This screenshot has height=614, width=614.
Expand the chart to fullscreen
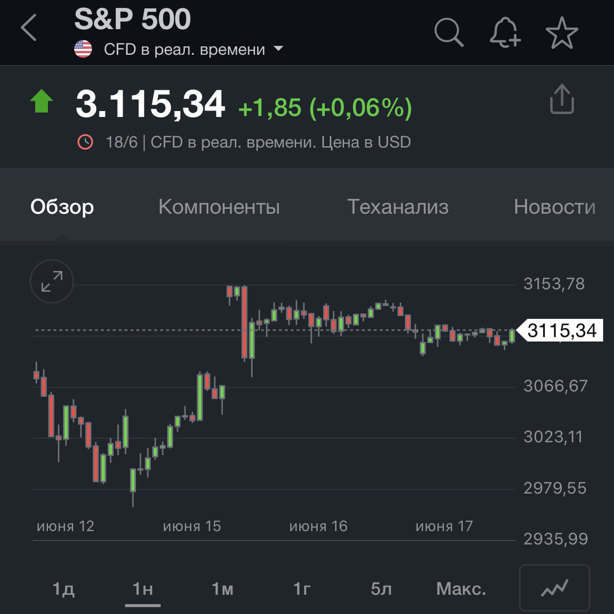(x=52, y=281)
